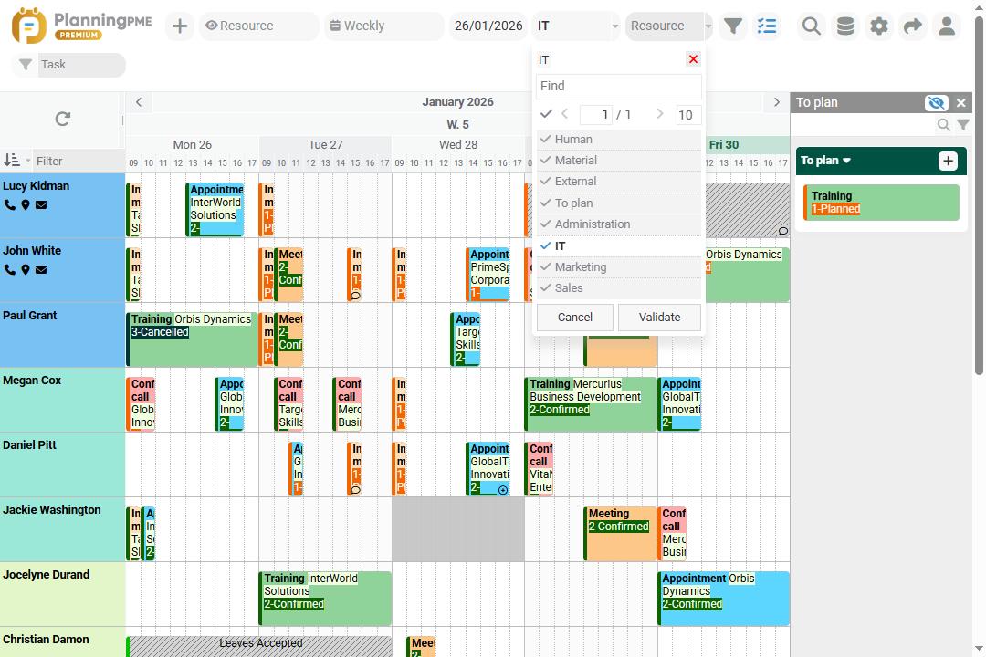Open Paul Grant's Training Orbis Dynamics event
The width and height of the screenshot is (986, 657).
pos(192,339)
